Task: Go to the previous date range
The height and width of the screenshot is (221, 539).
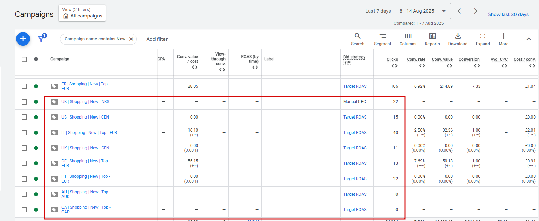Action: click(x=459, y=11)
